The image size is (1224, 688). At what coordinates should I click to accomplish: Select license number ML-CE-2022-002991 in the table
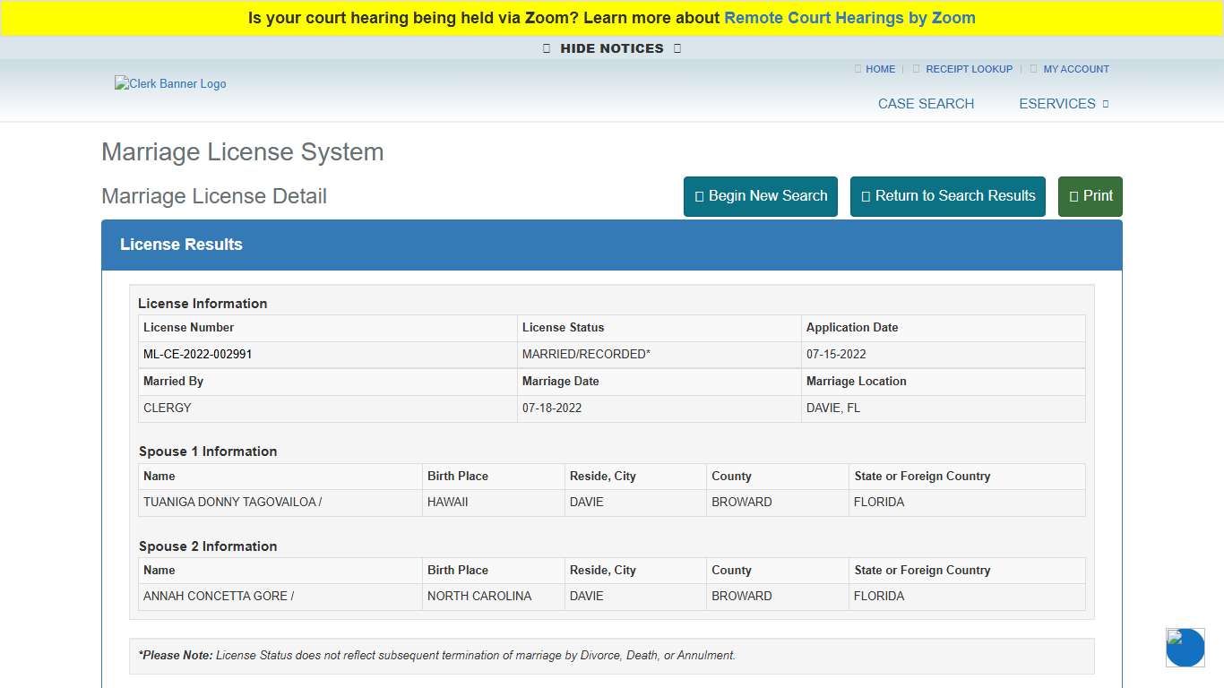click(x=197, y=354)
